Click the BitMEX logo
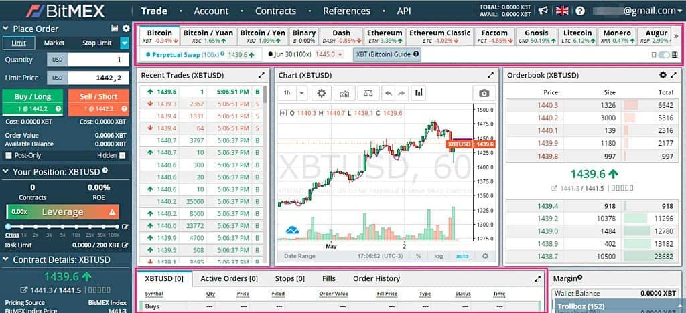The width and height of the screenshot is (686, 313). coord(65,11)
